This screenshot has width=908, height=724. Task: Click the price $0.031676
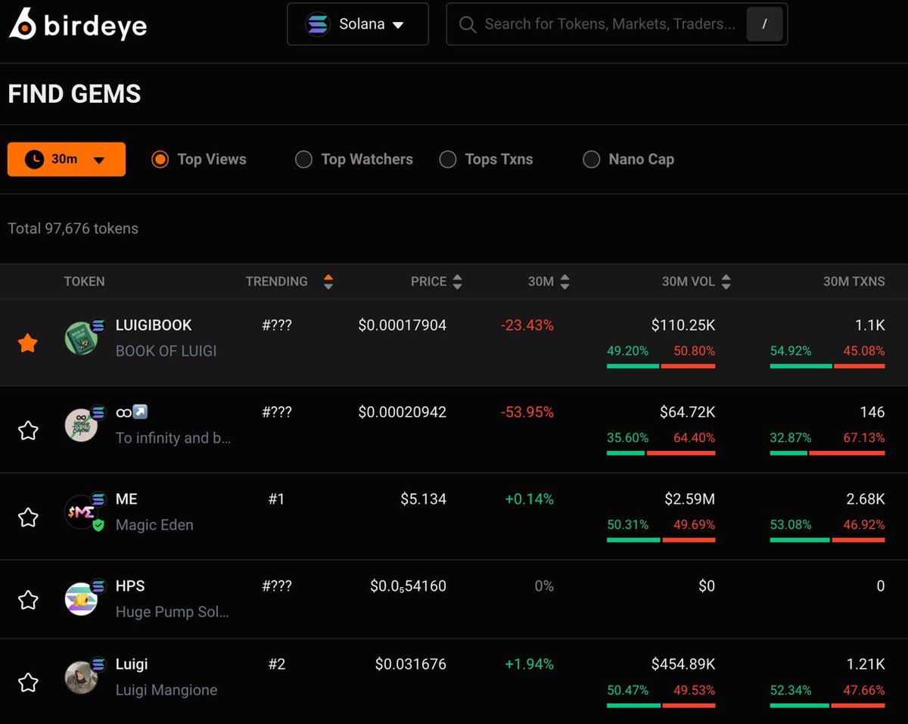(411, 664)
